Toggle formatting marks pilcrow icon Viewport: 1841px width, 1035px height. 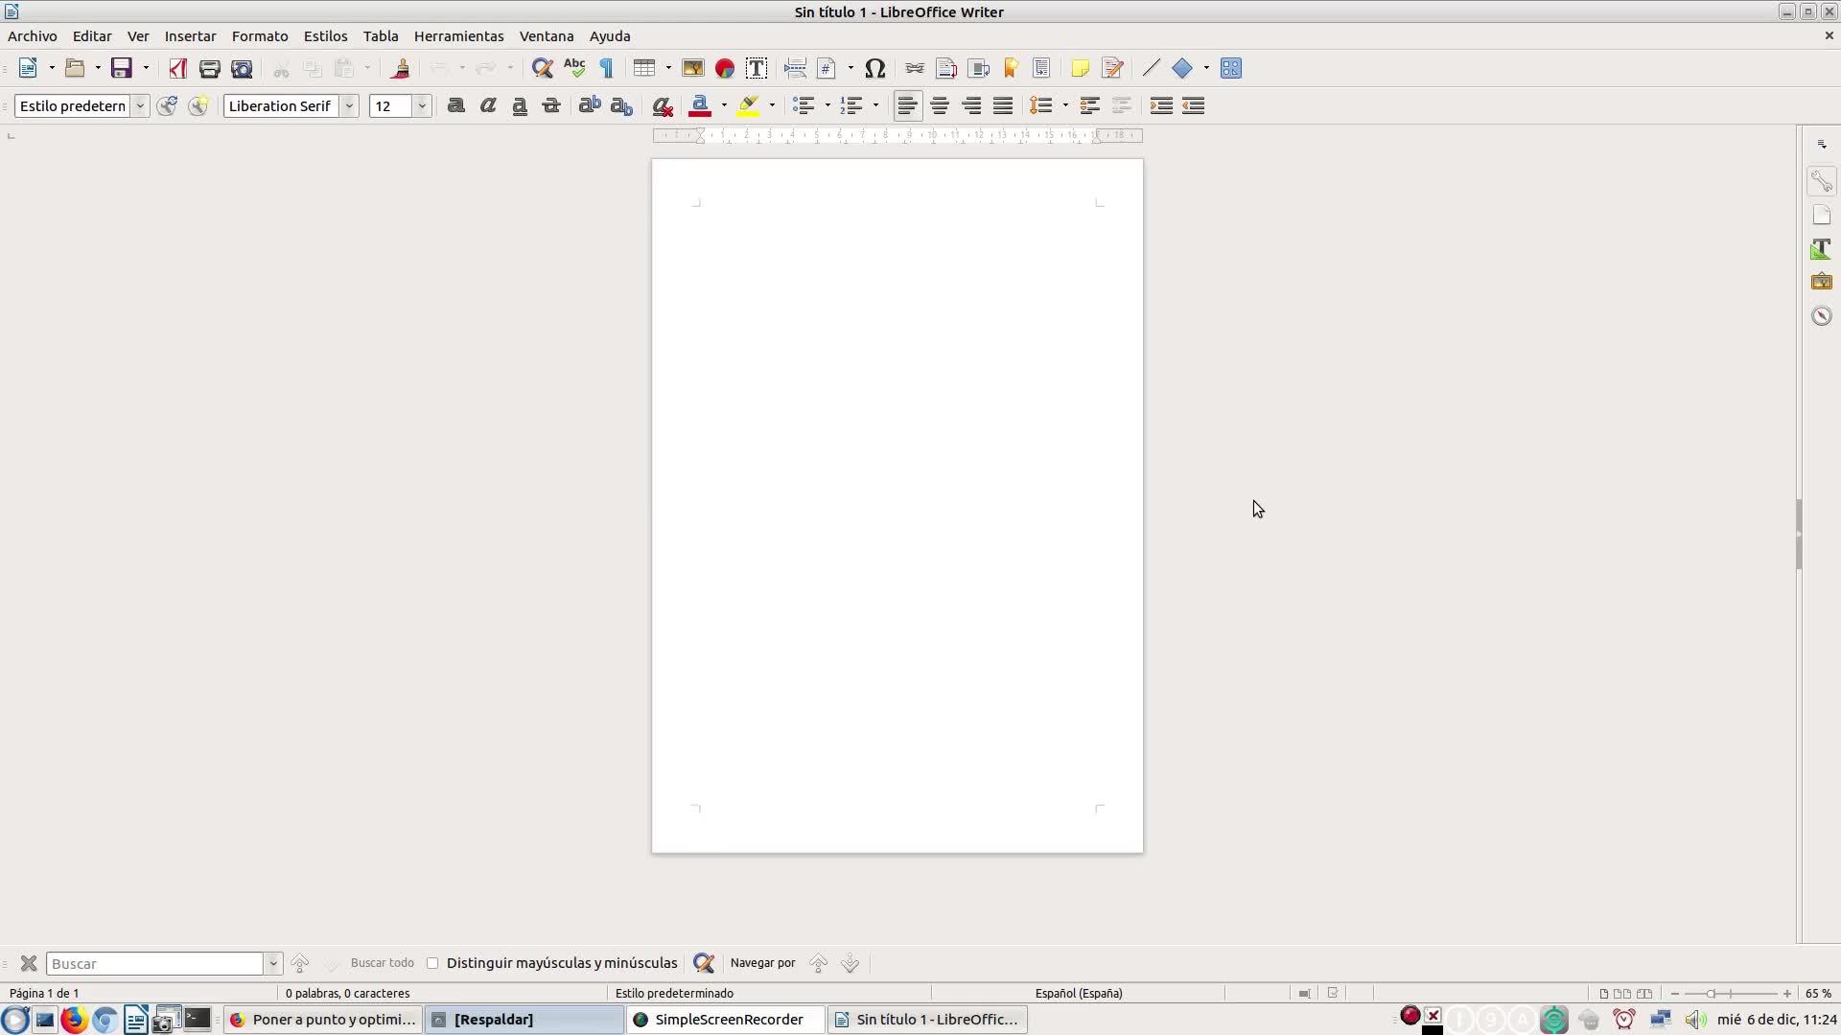pos(606,68)
